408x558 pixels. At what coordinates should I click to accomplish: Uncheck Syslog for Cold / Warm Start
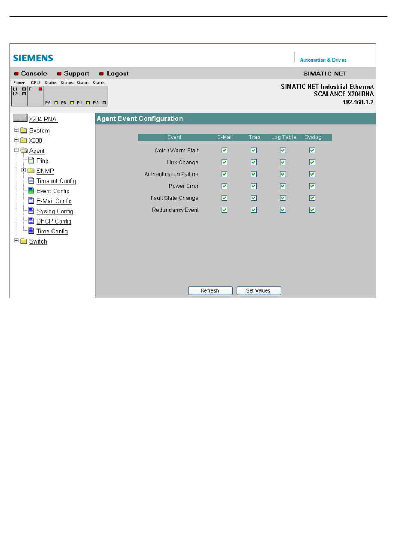[312, 150]
